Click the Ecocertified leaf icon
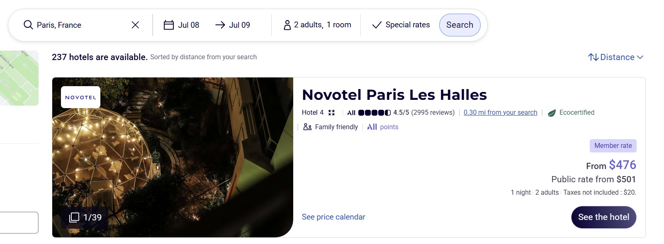This screenshot has height=244, width=664. click(x=552, y=113)
